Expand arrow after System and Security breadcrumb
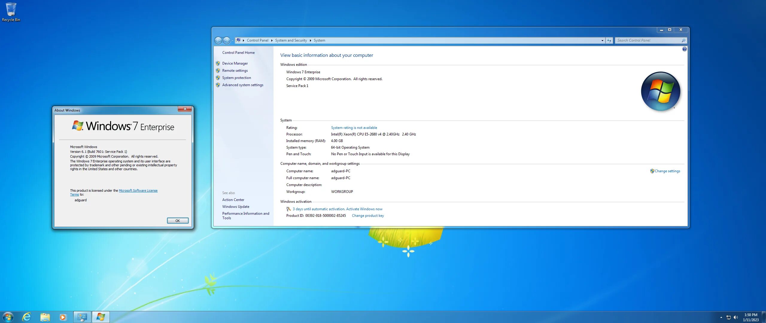The height and width of the screenshot is (323, 766). click(x=310, y=40)
